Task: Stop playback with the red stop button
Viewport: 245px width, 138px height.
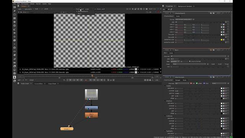Action: tap(86, 80)
